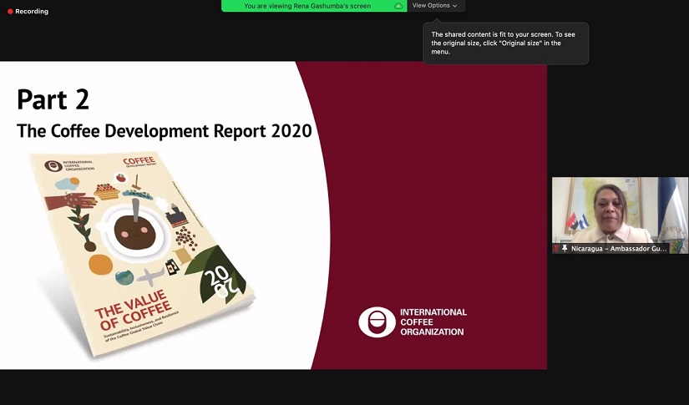Screen dimensions: 689x405
Task: Click the 'Recording' status text
Action: [x=32, y=12]
